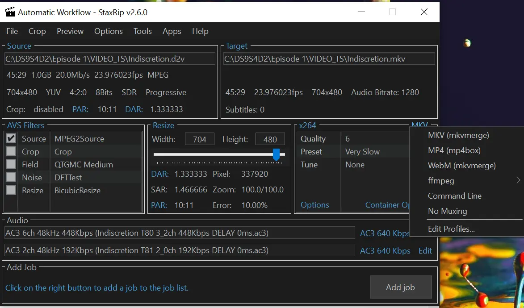This screenshot has width=524, height=308.
Task: Click the source PAR link
Action: [x=80, y=109]
